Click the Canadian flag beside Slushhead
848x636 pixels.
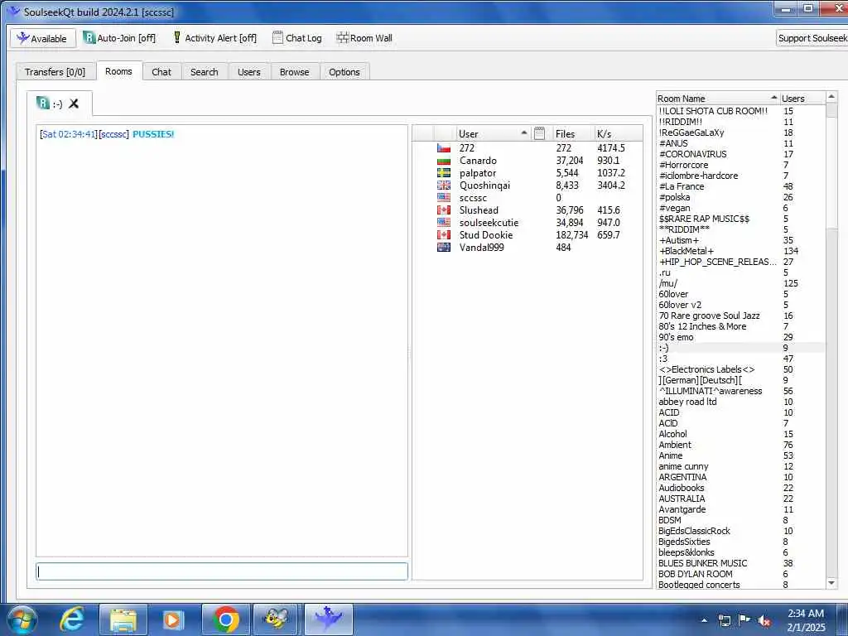[x=444, y=210]
